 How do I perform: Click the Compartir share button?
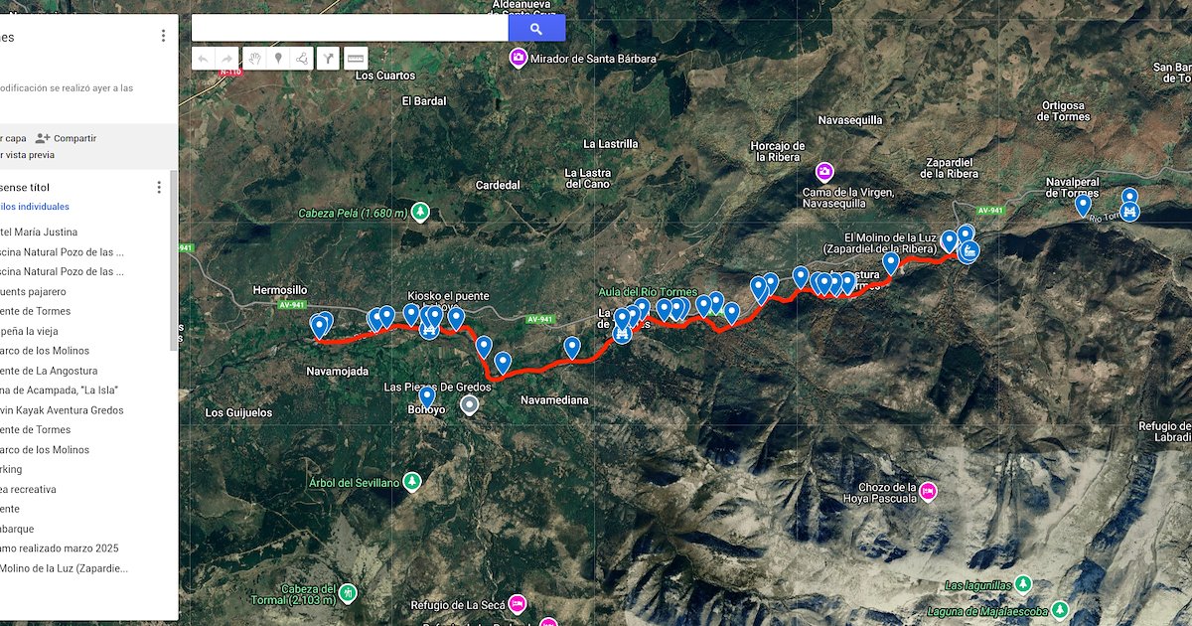(x=66, y=138)
